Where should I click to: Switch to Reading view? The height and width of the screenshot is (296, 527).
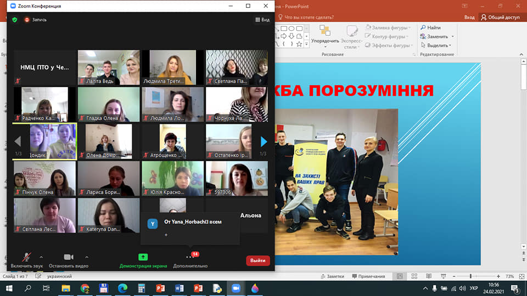click(x=429, y=276)
